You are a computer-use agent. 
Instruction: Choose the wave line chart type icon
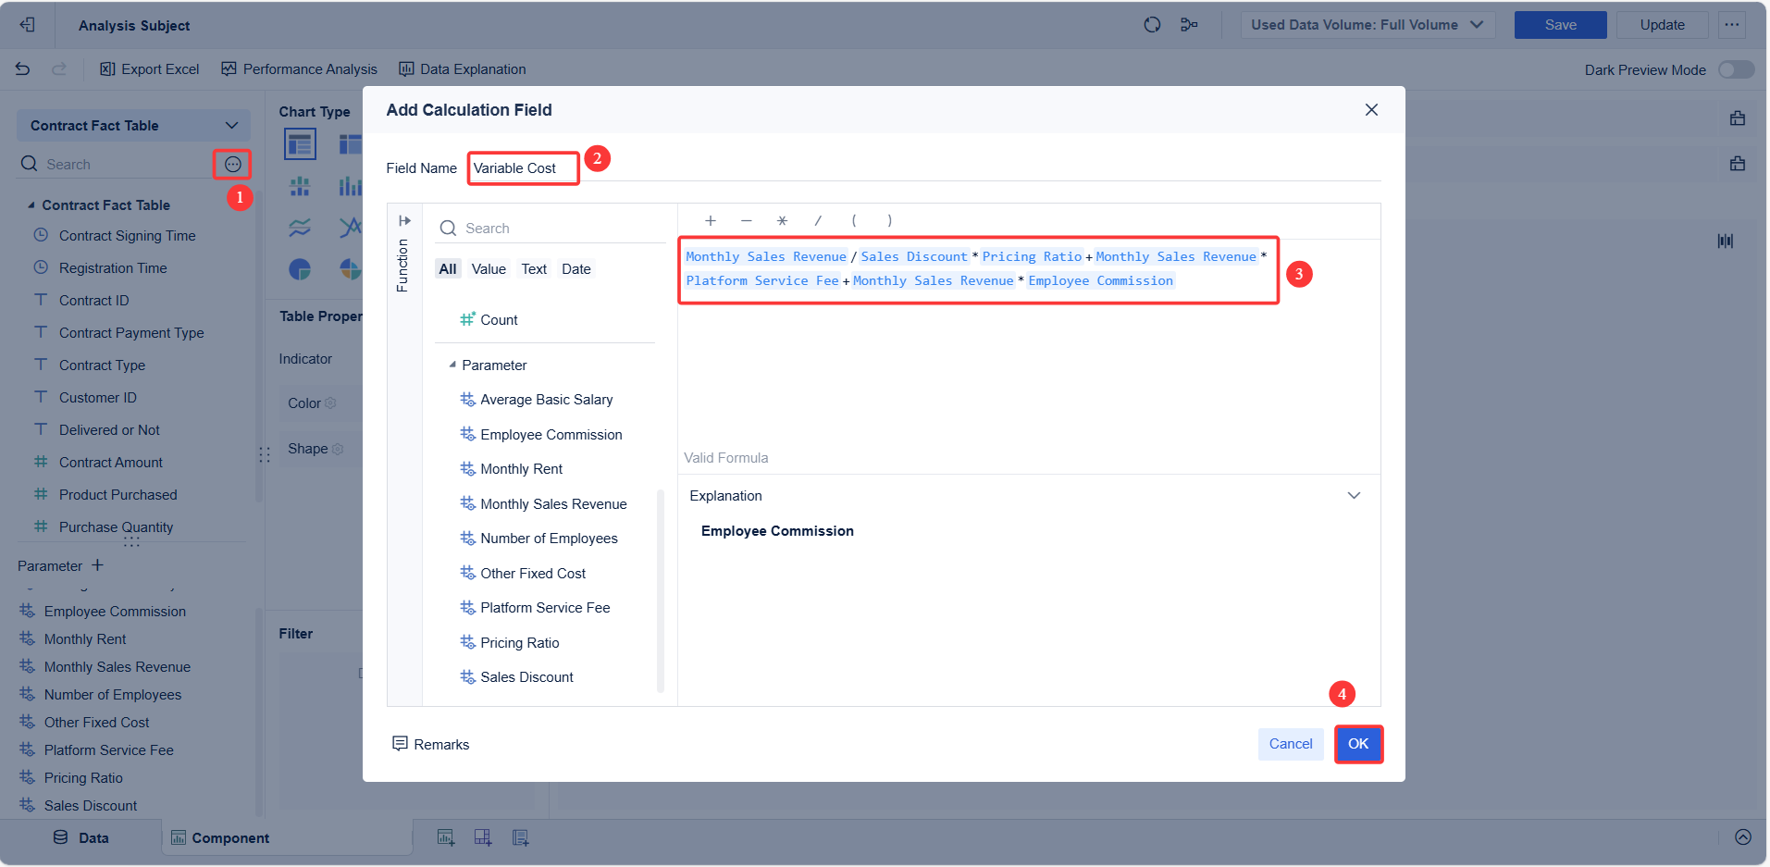point(300,228)
